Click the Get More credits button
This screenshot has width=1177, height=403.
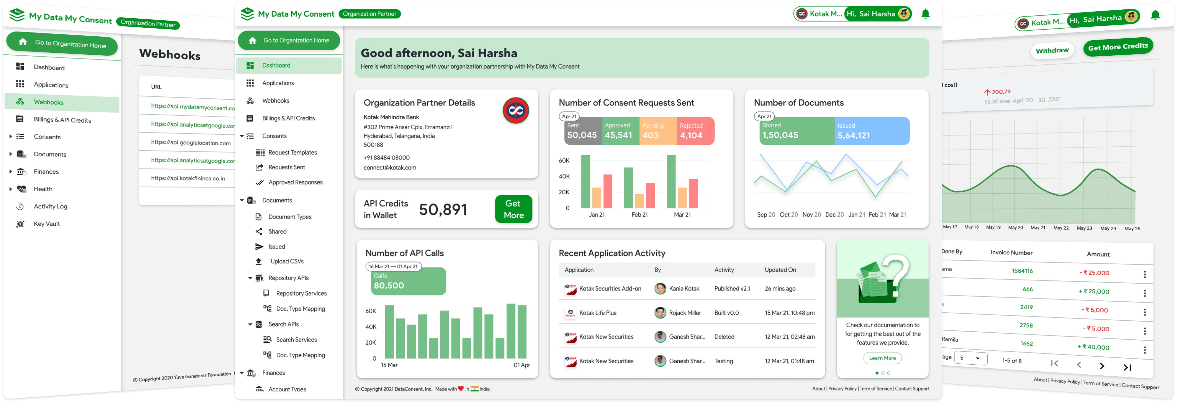pos(513,209)
